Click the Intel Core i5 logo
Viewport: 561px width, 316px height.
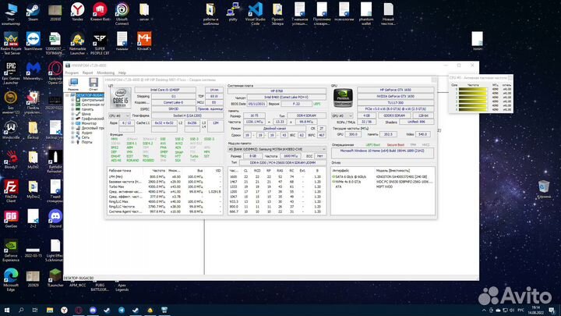tap(120, 97)
